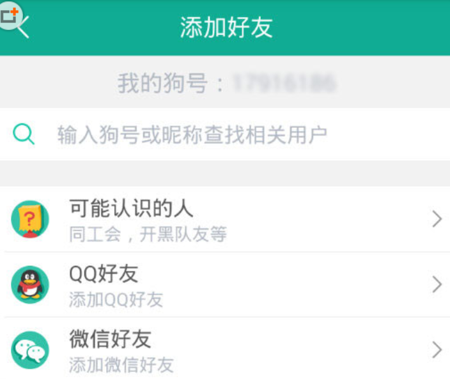Image resolution: width=450 pixels, height=379 pixels.
Task: Select the 可能认识的人 entry title
Action: [x=131, y=208]
